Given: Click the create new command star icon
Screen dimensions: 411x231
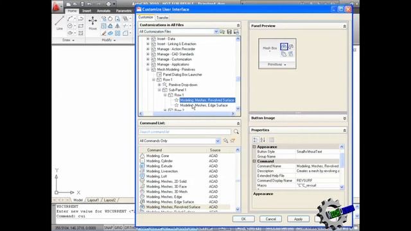Looking at the screenshot, I should coord(232,141).
